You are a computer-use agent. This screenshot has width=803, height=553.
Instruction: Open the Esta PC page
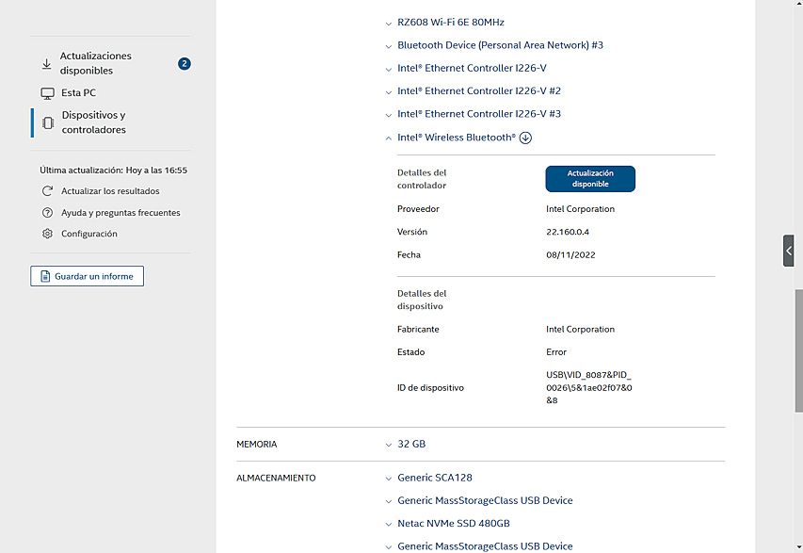pyautogui.click(x=78, y=92)
